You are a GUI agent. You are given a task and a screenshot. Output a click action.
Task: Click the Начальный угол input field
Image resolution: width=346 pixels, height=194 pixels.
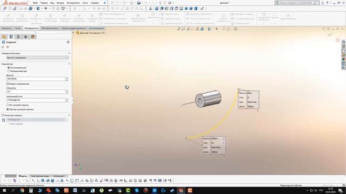click(x=36, y=100)
